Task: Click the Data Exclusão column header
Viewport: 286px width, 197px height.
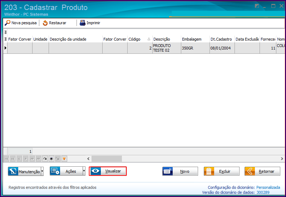Action: [247, 39]
